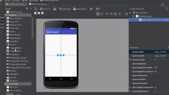Open the locale globe dropdown
Screen dimensions: 169x95
coord(92,9)
